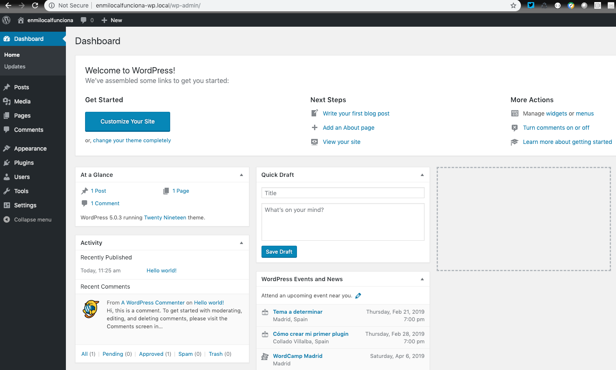
Task: Click the browser address bar URL
Action: tap(148, 5)
